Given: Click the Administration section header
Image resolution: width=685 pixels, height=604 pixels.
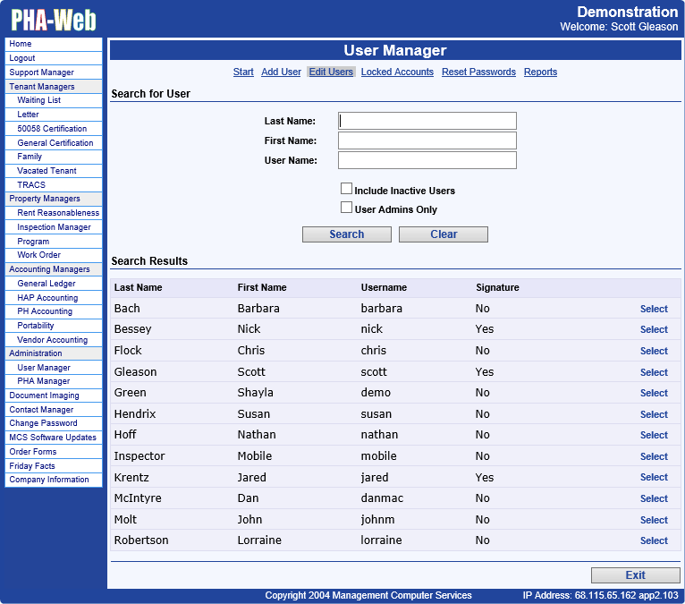Looking at the screenshot, I should 54,353.
